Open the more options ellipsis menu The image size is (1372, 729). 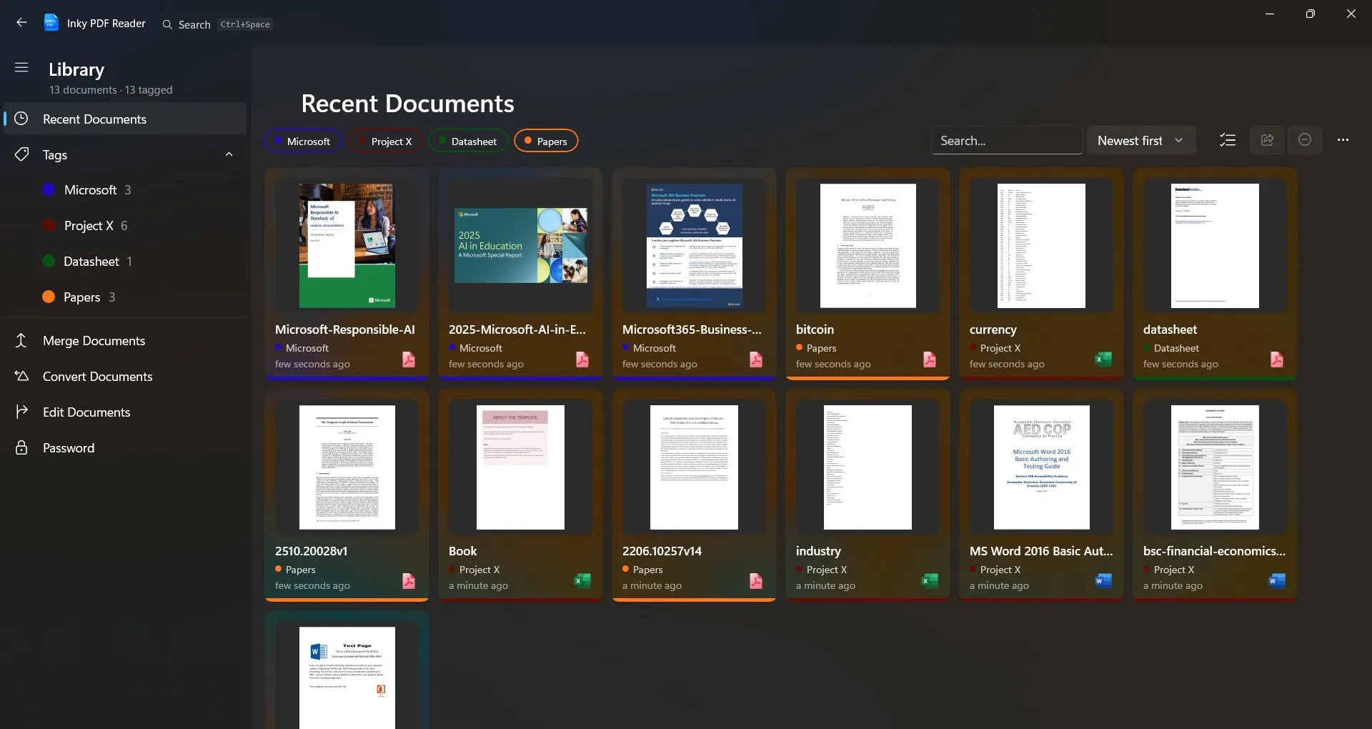[1343, 140]
